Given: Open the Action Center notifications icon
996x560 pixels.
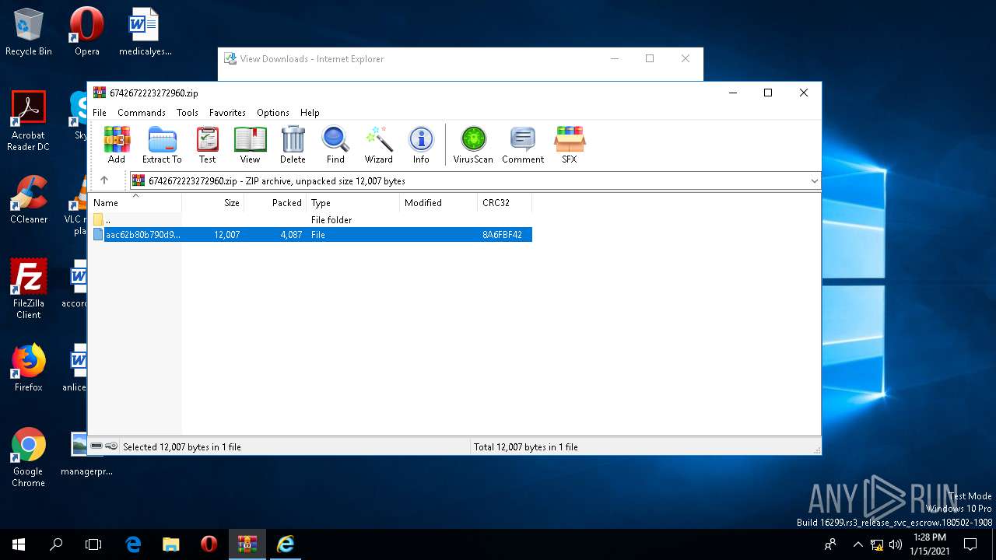Looking at the screenshot, I should (x=970, y=544).
